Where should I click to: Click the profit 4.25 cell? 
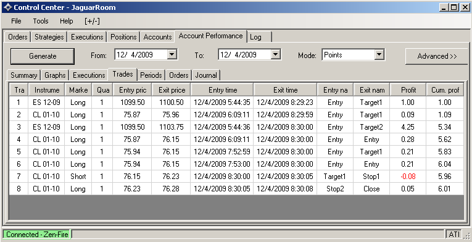coord(408,127)
